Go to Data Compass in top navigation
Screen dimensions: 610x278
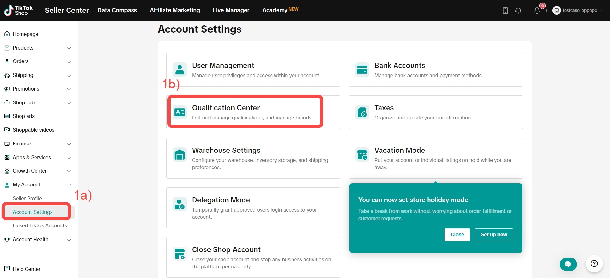[117, 10]
